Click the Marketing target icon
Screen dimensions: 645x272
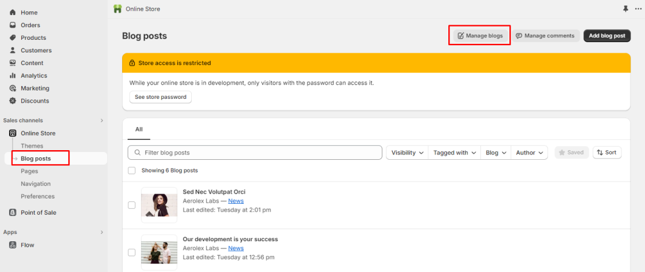tap(12, 88)
